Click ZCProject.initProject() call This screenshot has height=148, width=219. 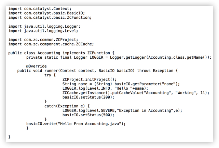point(90,79)
